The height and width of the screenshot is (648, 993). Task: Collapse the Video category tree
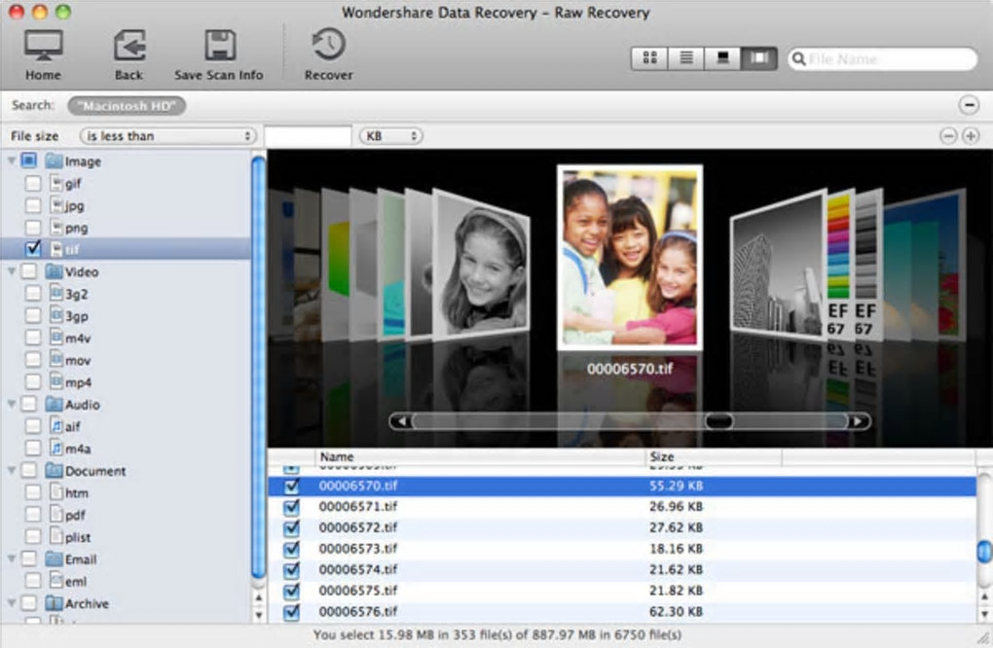pos(12,271)
